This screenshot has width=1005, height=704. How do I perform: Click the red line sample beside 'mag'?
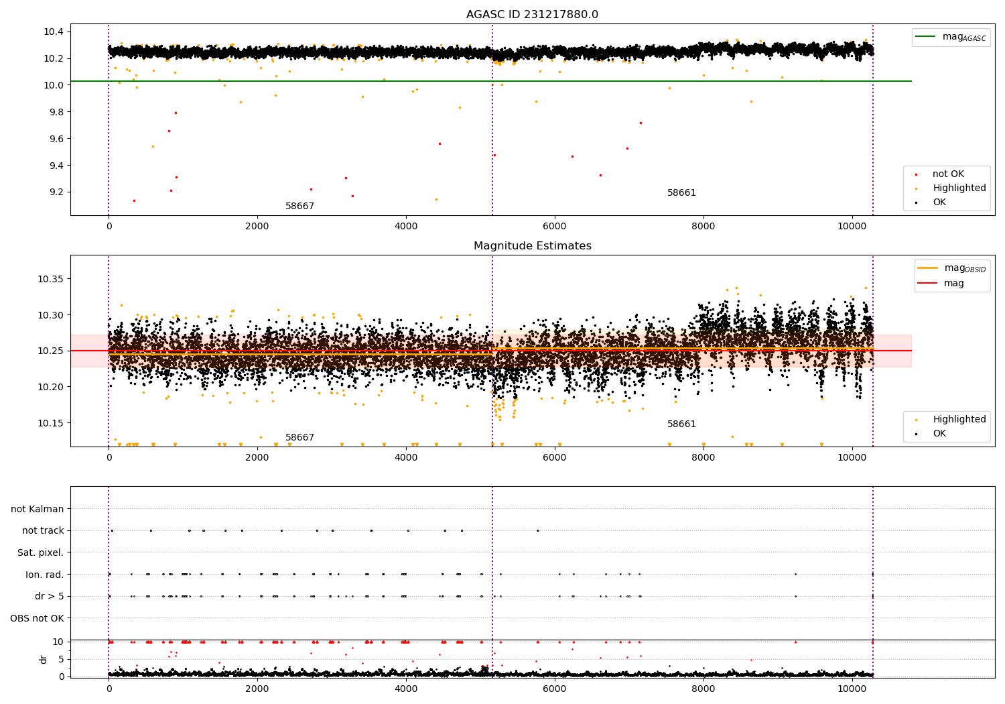pyautogui.click(x=927, y=284)
